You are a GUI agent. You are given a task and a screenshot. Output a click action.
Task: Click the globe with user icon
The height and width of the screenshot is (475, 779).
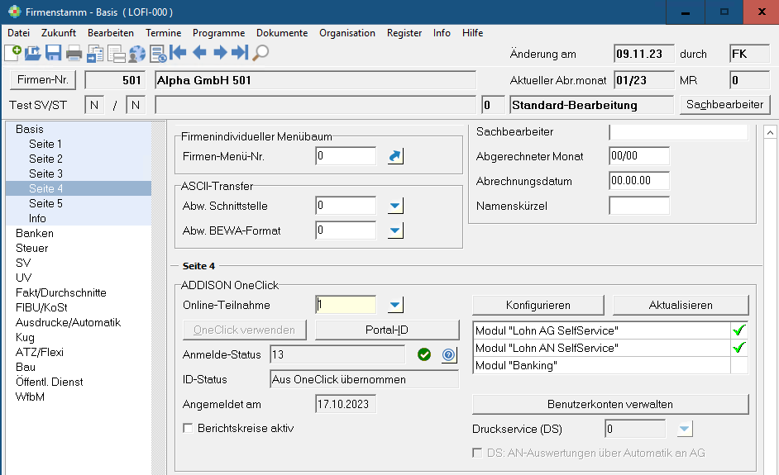pos(137,54)
